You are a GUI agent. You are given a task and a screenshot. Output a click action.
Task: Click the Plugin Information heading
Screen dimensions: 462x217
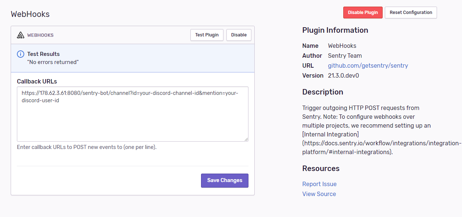[x=335, y=31]
